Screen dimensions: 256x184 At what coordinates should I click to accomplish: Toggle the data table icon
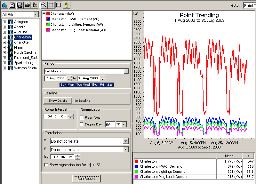58,5
